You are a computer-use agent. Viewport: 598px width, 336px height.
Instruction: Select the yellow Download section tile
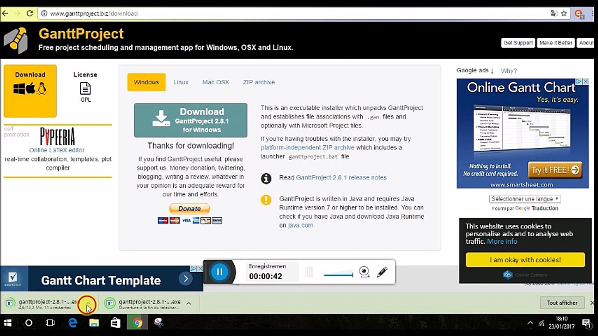(30, 91)
